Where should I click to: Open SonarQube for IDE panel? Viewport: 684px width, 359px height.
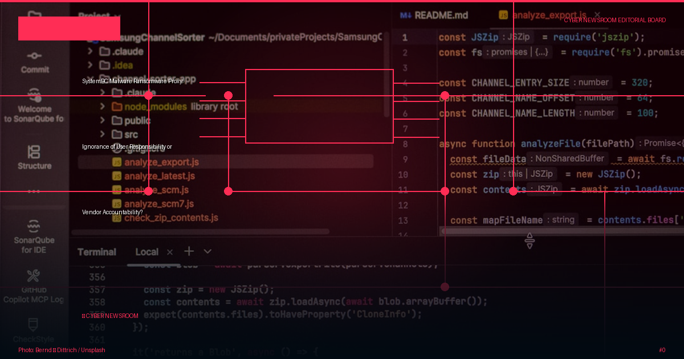34,237
